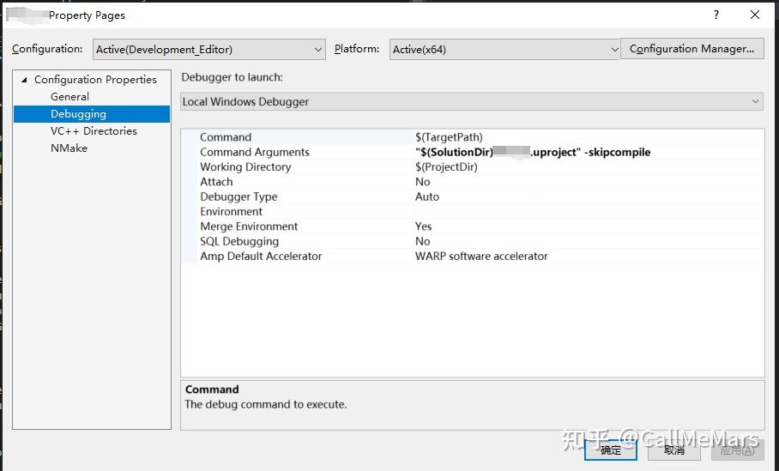This screenshot has width=779, height=471.
Task: Click the SQL Debugging property label
Action: point(239,241)
